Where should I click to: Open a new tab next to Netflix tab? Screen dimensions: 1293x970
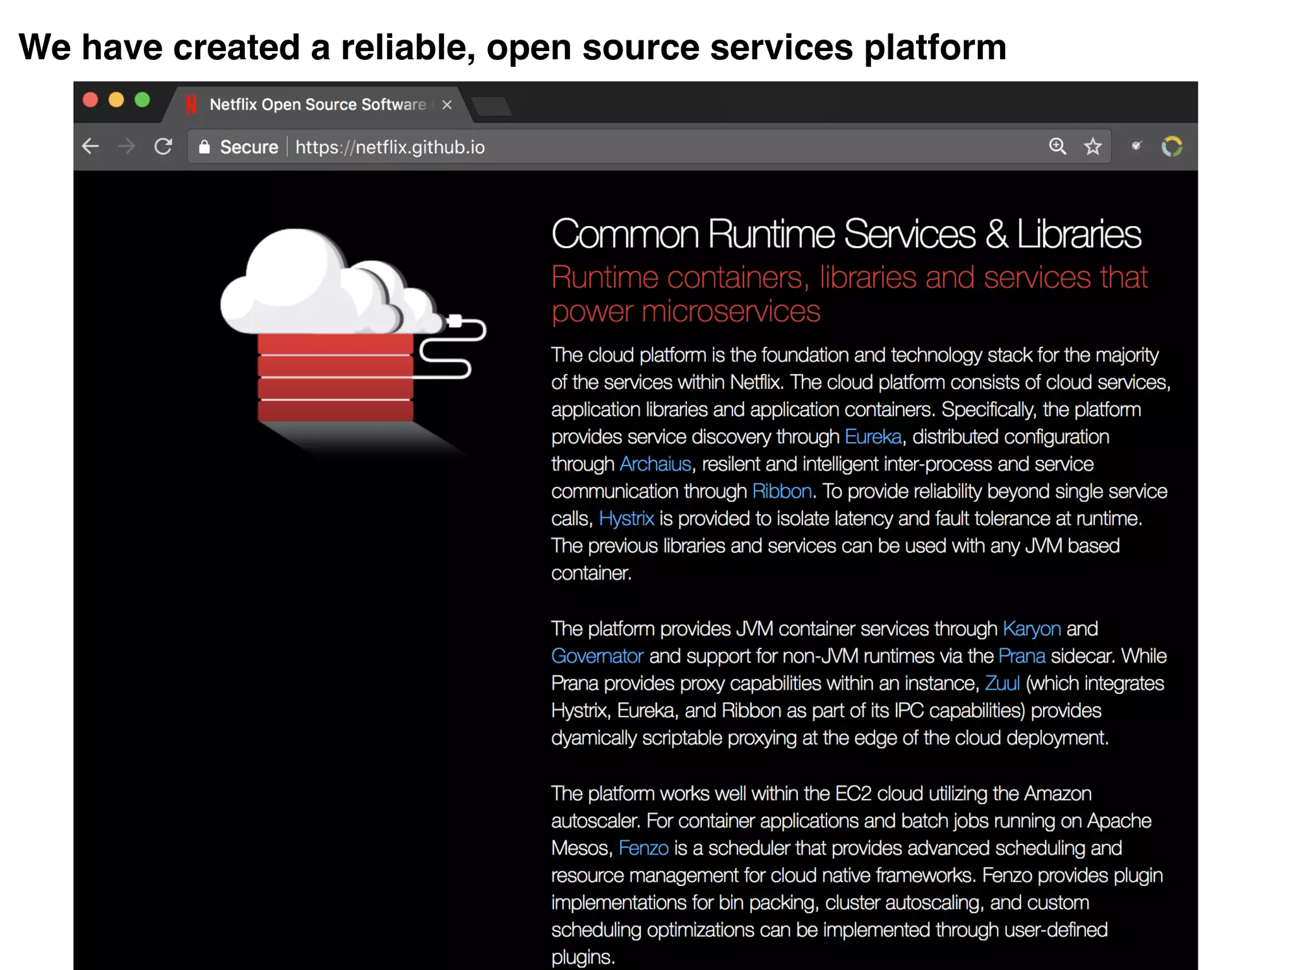point(493,106)
